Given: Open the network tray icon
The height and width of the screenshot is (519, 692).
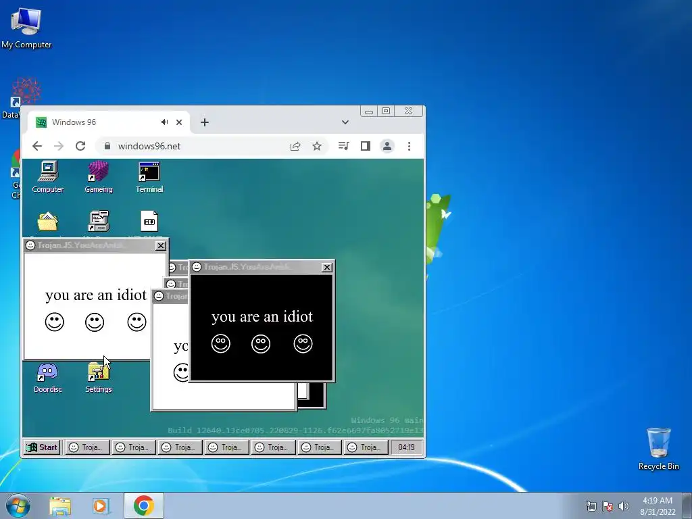Looking at the screenshot, I should tap(591, 505).
